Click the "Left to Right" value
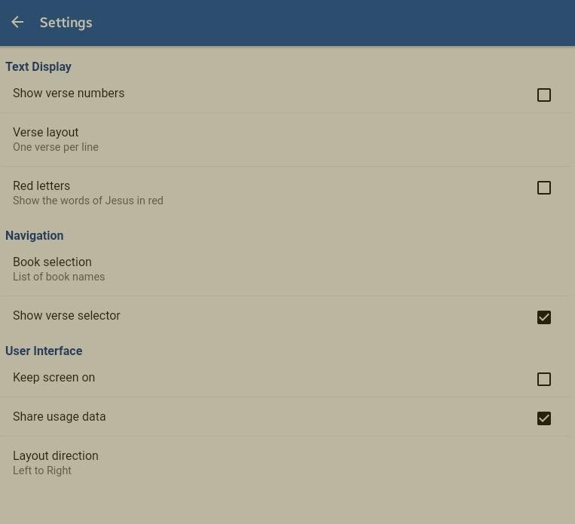This screenshot has height=524, width=575. point(42,470)
